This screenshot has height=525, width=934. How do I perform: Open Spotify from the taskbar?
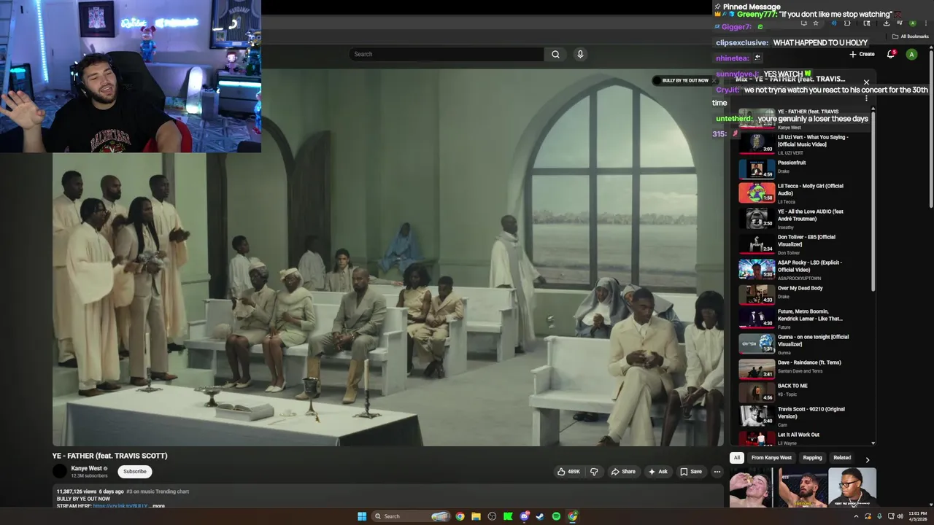pos(556,516)
